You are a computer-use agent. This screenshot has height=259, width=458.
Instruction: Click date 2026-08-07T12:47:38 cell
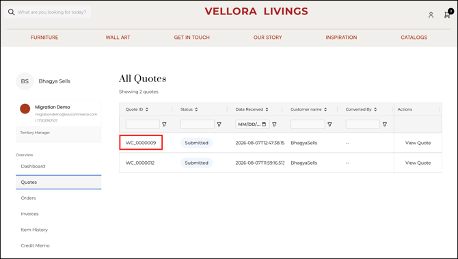pos(260,143)
